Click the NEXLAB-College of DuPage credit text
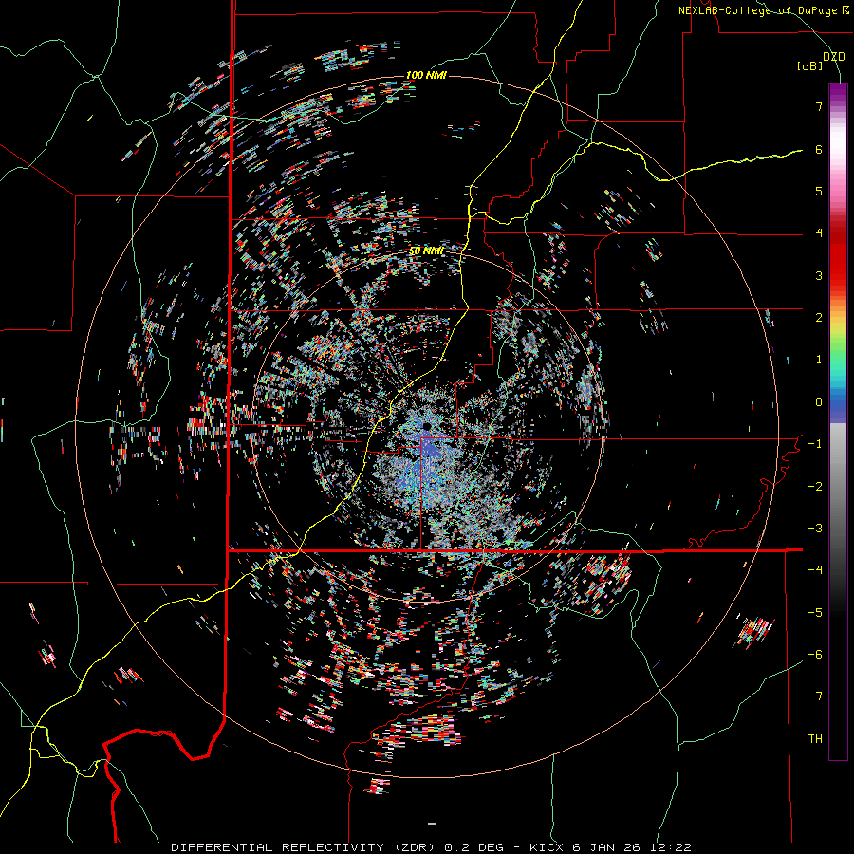 click(x=763, y=10)
